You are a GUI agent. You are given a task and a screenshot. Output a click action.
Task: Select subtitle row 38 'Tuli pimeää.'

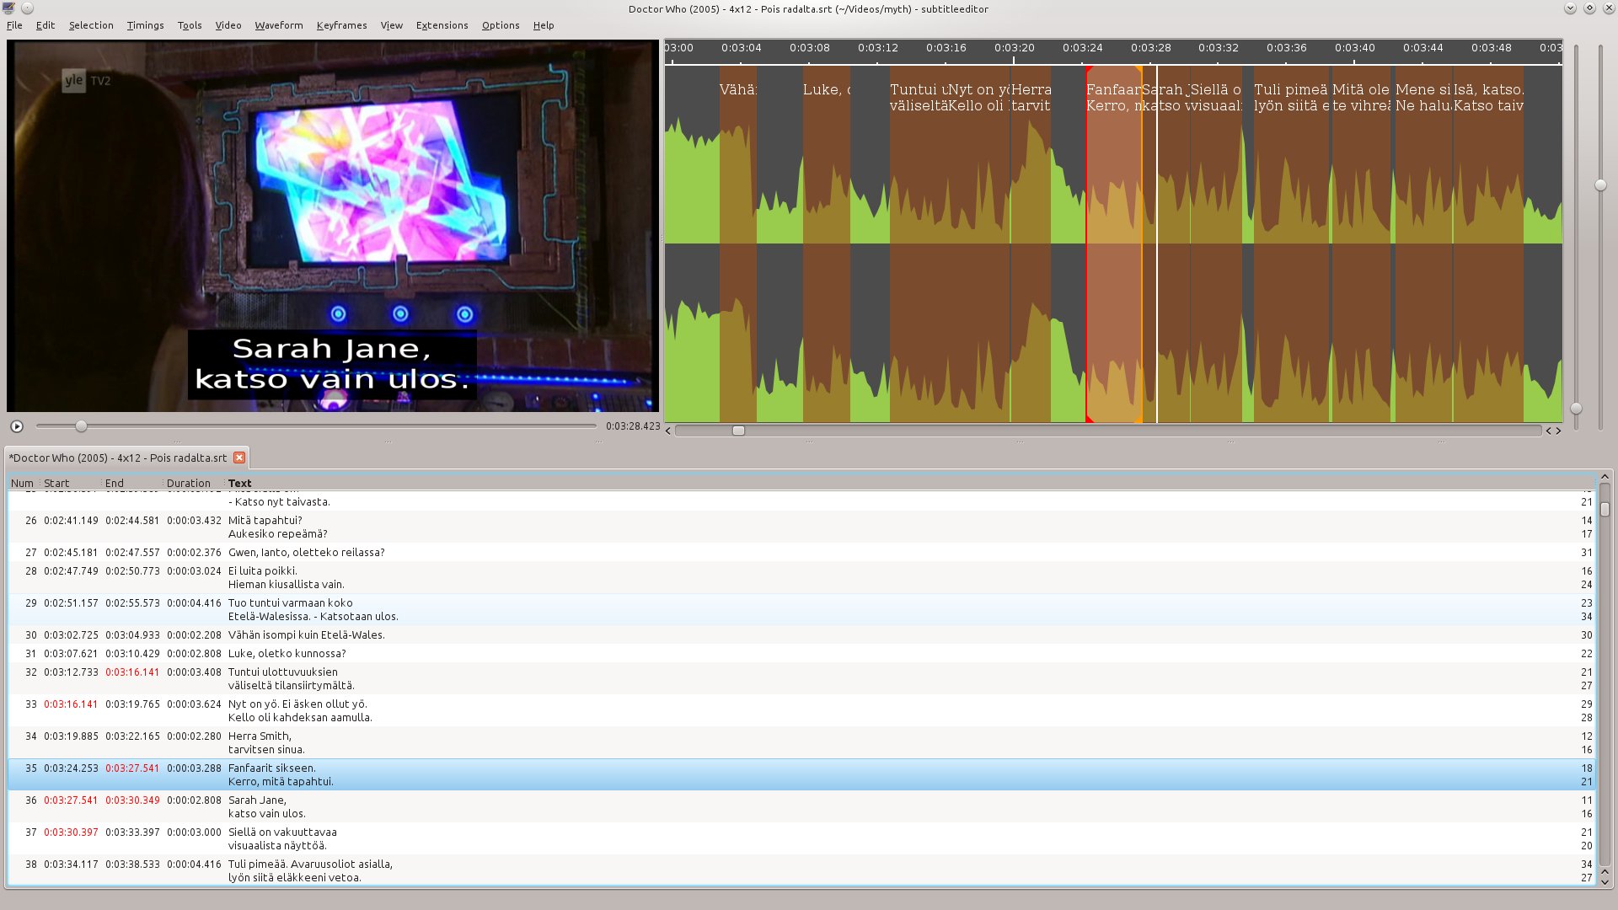(x=801, y=871)
